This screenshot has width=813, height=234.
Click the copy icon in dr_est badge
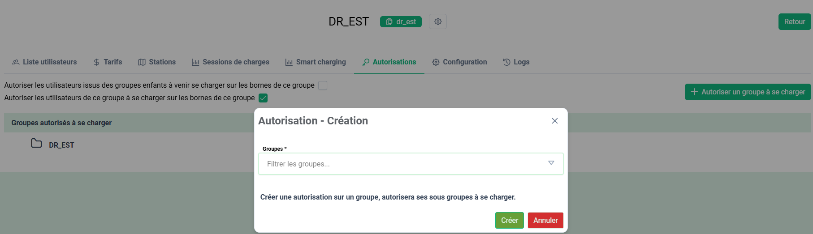(389, 21)
